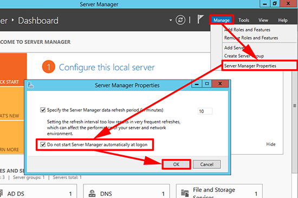Click Configure this local server link
Viewport: 298px width, 198px height.
(107, 68)
